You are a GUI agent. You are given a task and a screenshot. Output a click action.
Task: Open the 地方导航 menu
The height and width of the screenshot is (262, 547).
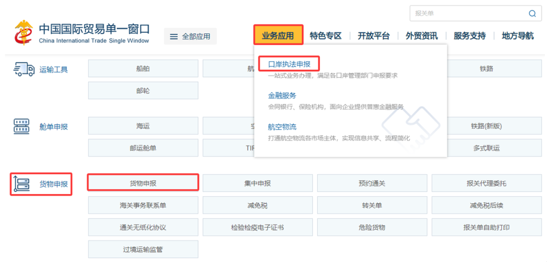point(518,36)
